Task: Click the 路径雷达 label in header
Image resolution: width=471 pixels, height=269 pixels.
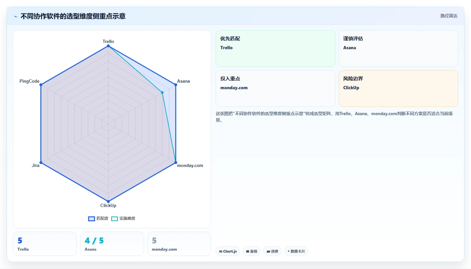Action: (449, 16)
